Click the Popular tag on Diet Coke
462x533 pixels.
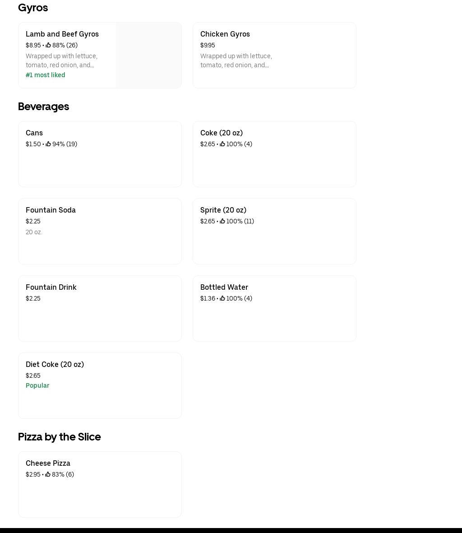(x=37, y=385)
